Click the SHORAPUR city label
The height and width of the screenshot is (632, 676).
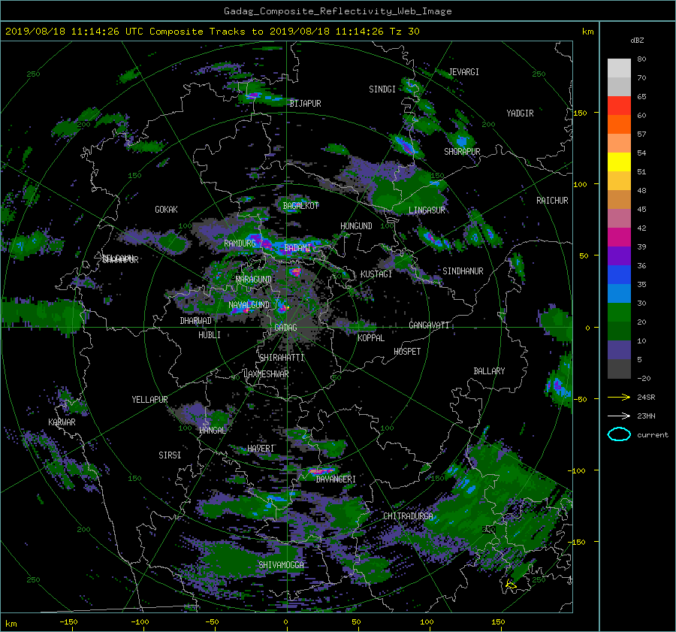(x=462, y=151)
